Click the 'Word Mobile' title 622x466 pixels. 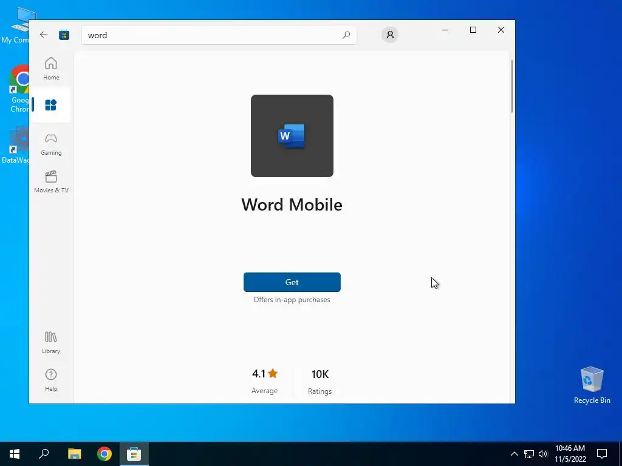(292, 205)
